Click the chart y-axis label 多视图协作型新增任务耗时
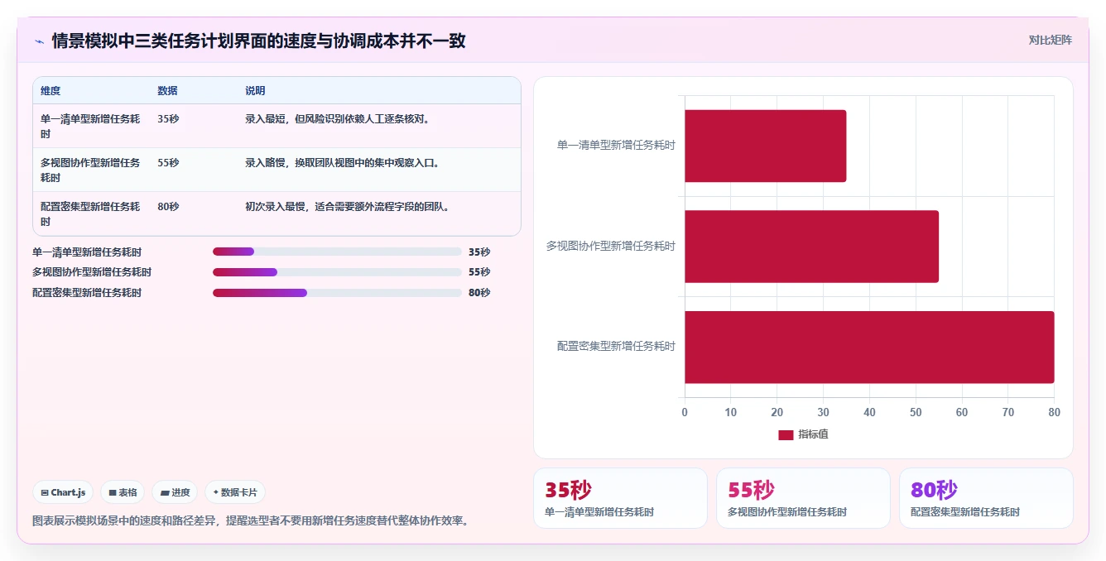Screen dimensions: 1106x561 pos(611,247)
